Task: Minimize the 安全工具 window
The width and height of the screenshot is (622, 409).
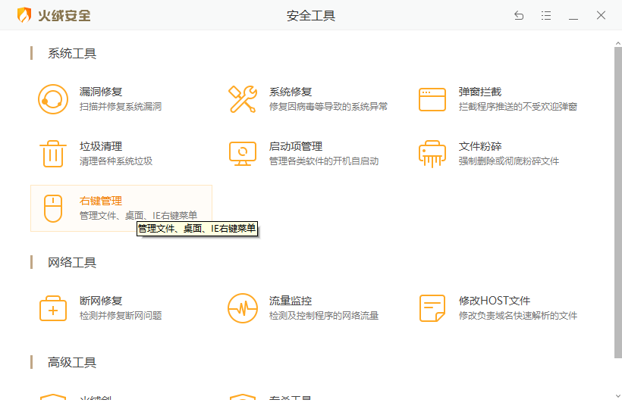Action: 573,18
